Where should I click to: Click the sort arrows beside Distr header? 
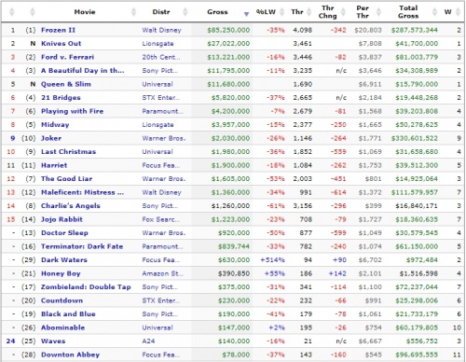coord(185,12)
